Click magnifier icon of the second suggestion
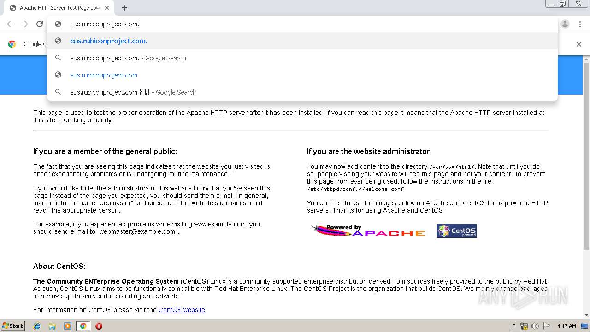The width and height of the screenshot is (590, 332). (58, 58)
